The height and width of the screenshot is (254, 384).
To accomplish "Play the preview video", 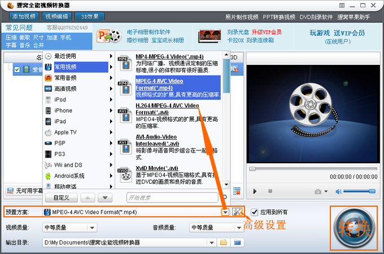I will pos(255,191).
